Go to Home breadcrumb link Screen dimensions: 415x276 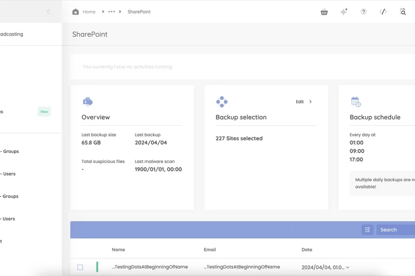(89, 11)
